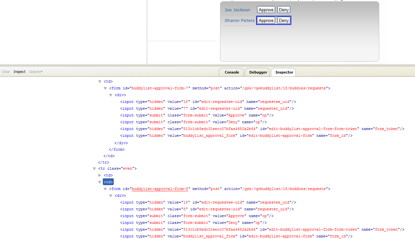Select the Inspector tab
Viewport: 415px width, 239px height.
pyautogui.click(x=284, y=72)
